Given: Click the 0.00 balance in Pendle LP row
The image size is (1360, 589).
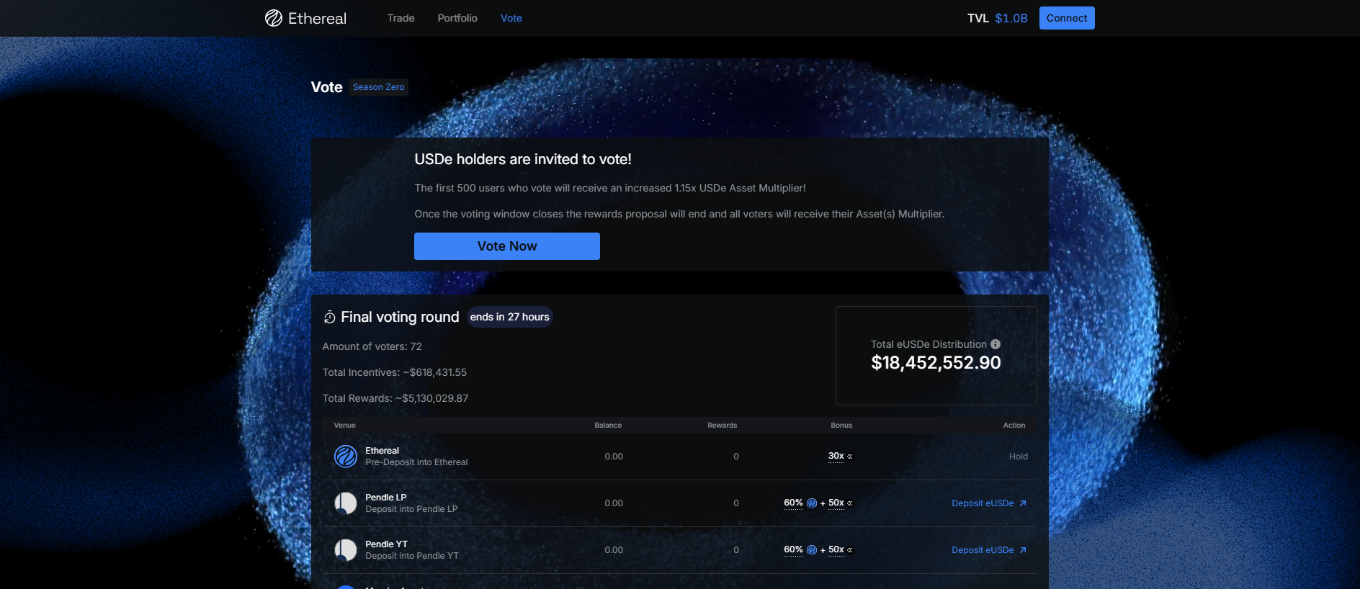Looking at the screenshot, I should (614, 503).
